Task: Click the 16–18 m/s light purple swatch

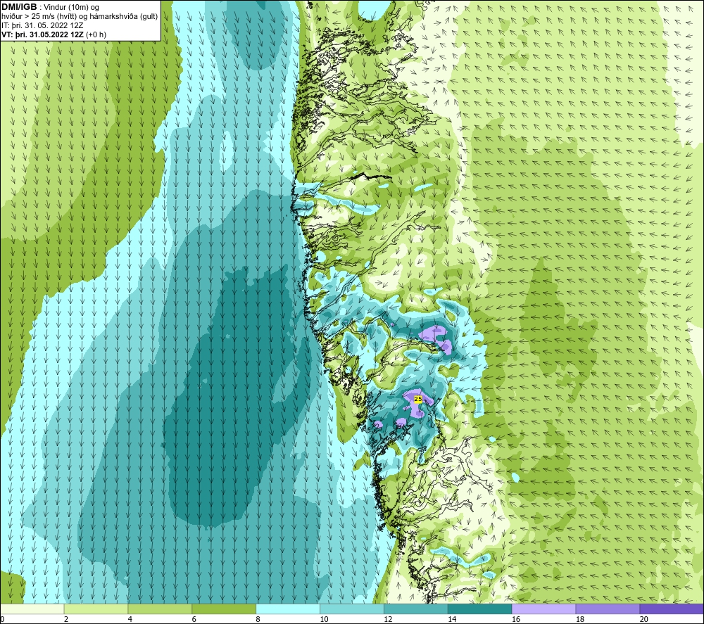Action: point(543,609)
